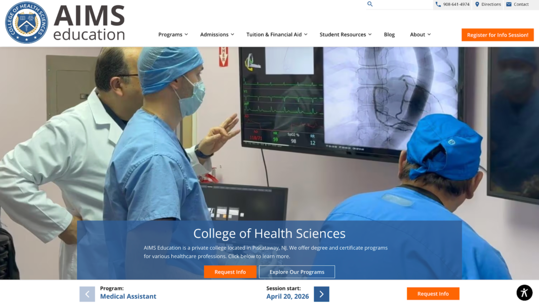Click into the search input field

tap(403, 4)
